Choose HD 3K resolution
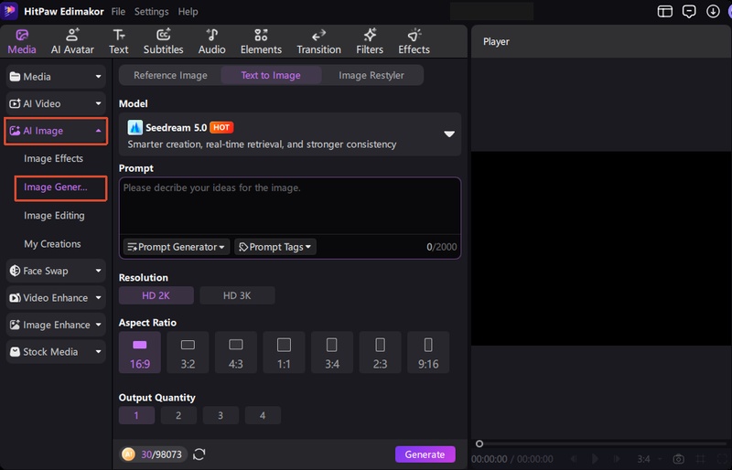This screenshot has width=732, height=470. pyautogui.click(x=237, y=295)
